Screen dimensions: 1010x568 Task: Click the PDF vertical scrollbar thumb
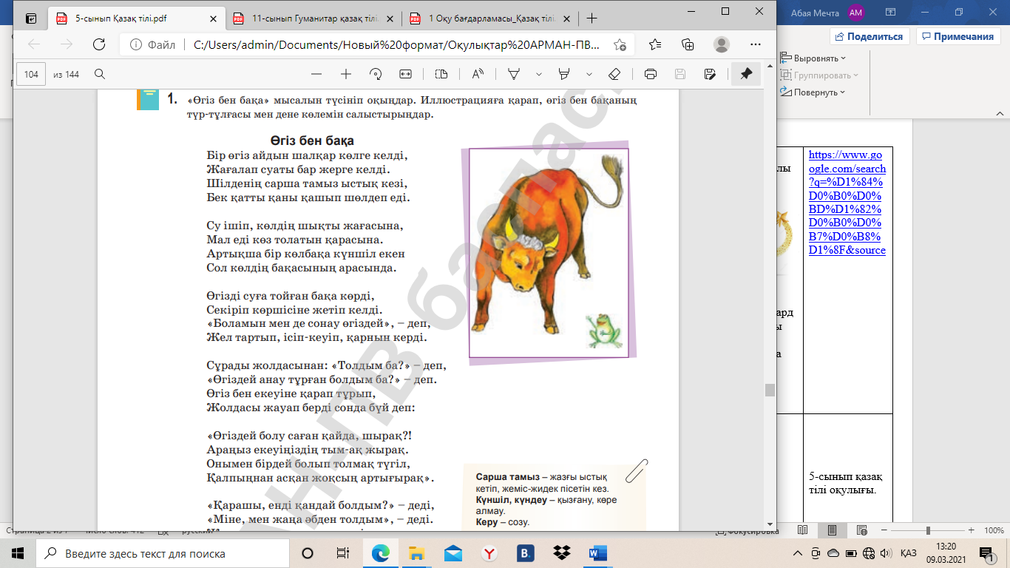point(770,390)
